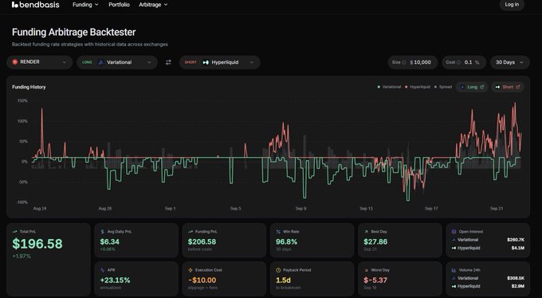Screen dimensions: 542x298
Task: Click the Funding Arbitrage Backtester heading
Action: [x=73, y=32]
